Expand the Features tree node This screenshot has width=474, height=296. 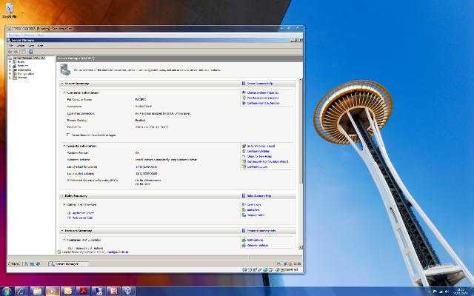pos(10,65)
